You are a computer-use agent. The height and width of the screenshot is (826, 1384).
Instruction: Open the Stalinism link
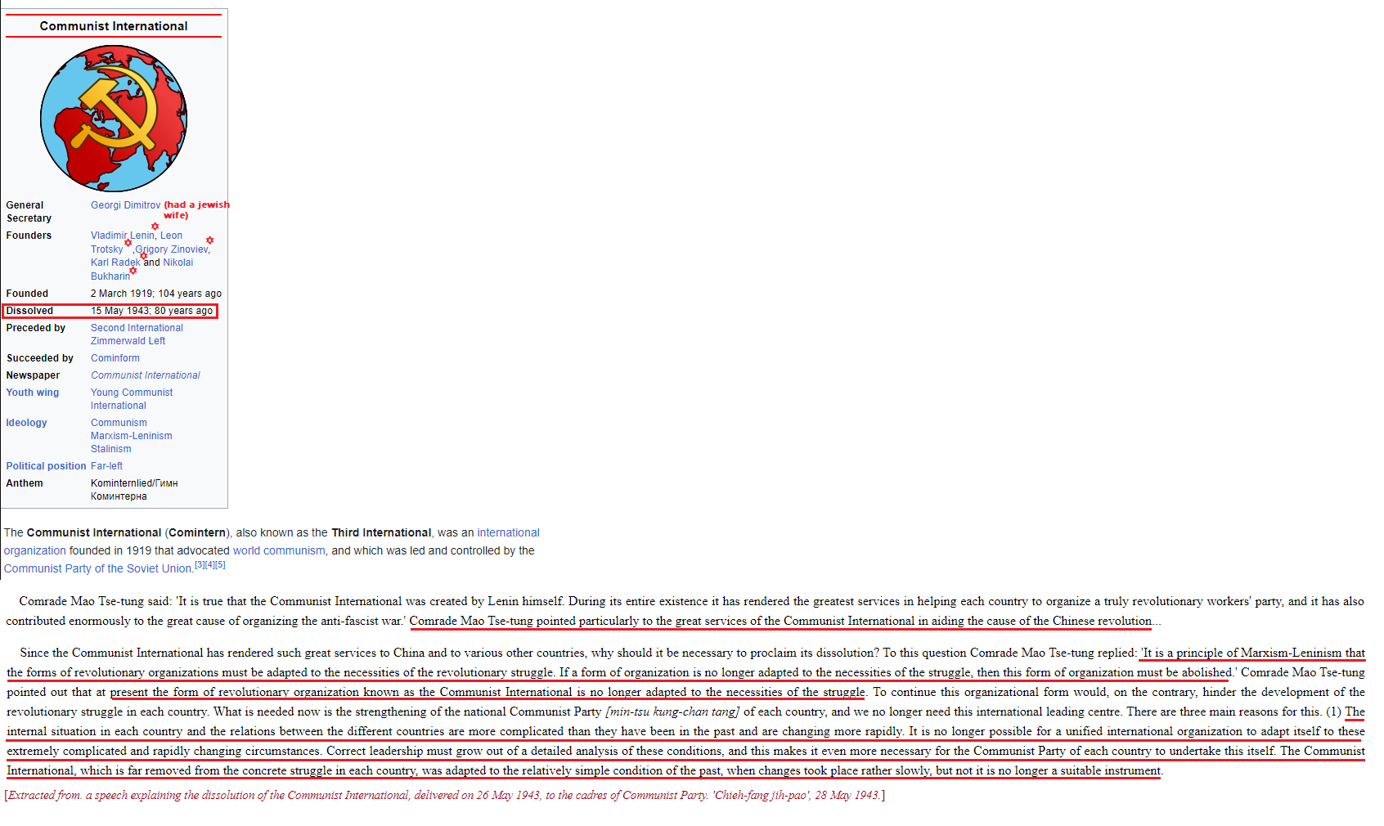click(110, 449)
